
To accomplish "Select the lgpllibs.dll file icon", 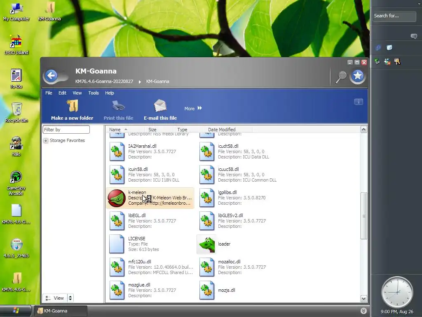I will tap(207, 198).
